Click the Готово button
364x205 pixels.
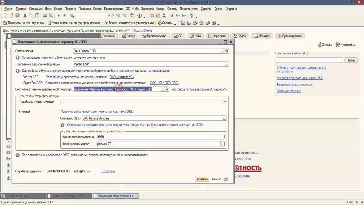click(x=202, y=179)
